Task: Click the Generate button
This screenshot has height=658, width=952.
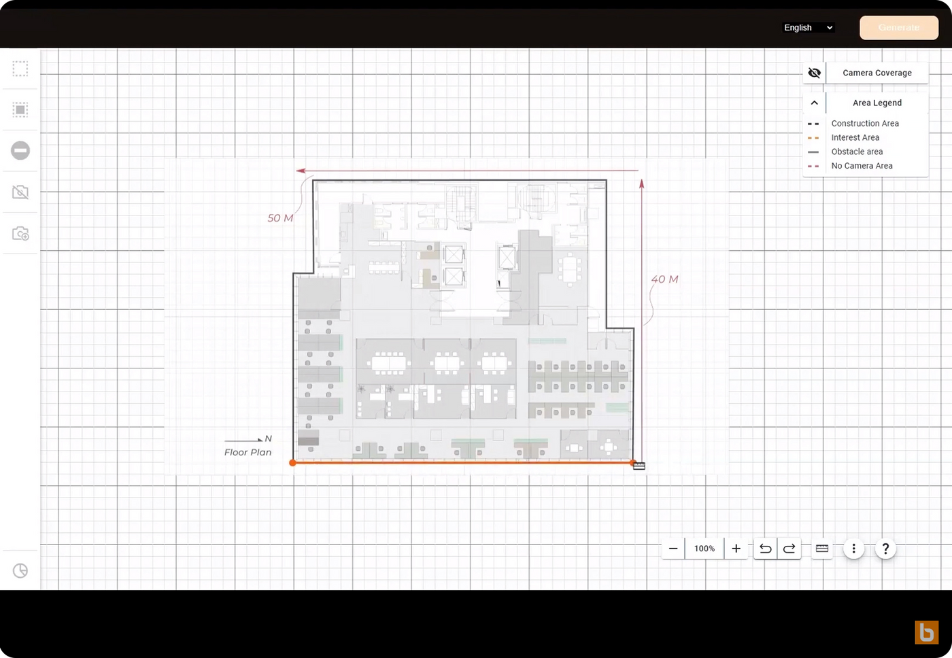Action: tap(898, 28)
